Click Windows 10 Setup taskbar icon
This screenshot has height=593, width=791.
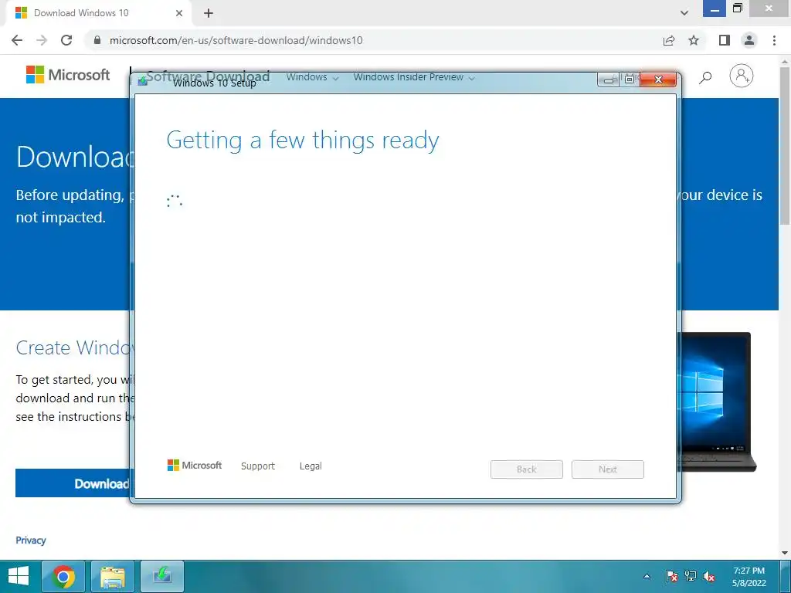tap(162, 576)
